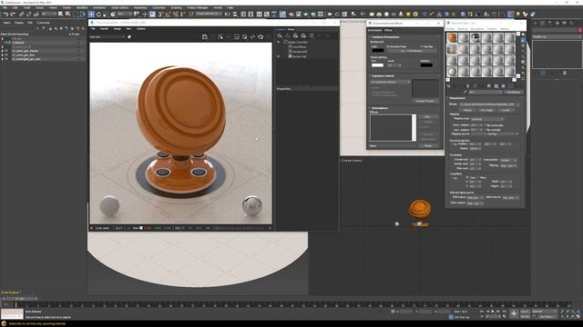Screen dimensions: 583x327
Task: Select the Bind to Space Warp tool
Action: [36, 15]
